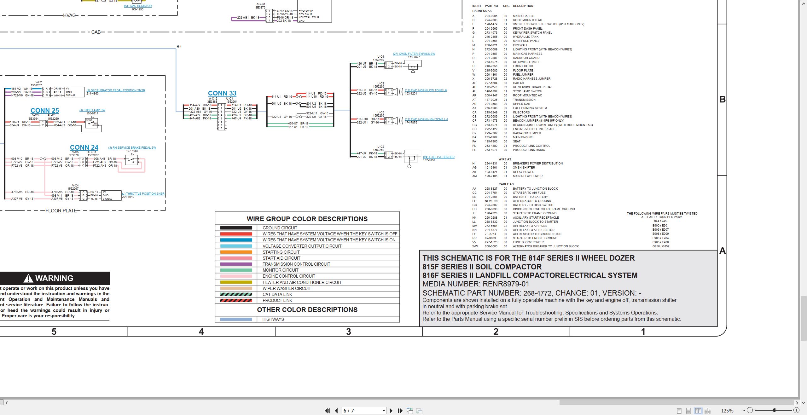
Task: Click the 125% zoom value field
Action: coord(728,411)
